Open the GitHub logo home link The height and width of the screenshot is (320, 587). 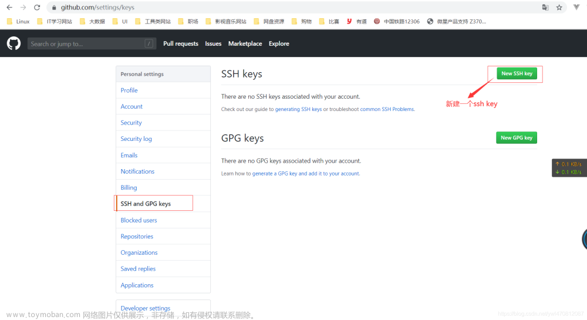(14, 43)
